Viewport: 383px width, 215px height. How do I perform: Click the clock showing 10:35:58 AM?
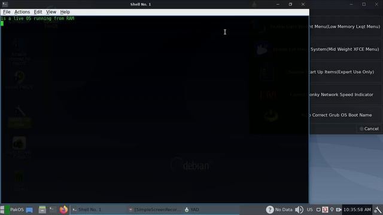tap(357, 210)
